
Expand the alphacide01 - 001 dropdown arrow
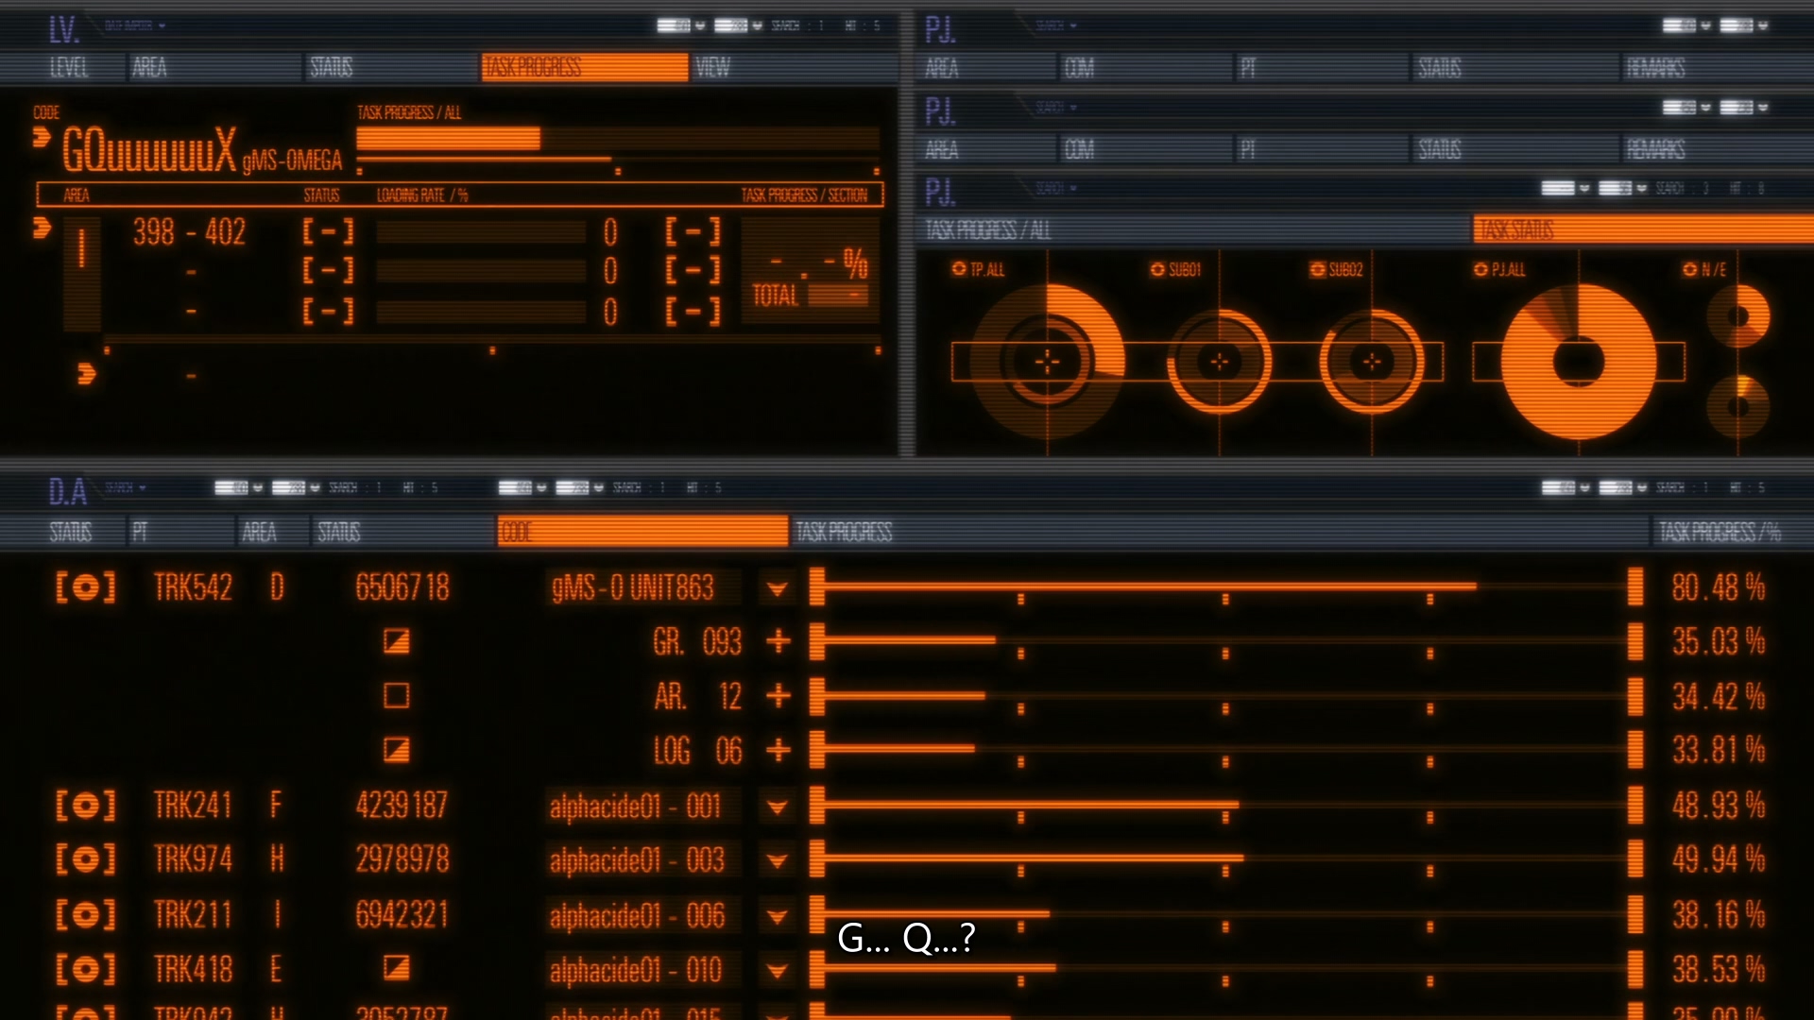778,807
